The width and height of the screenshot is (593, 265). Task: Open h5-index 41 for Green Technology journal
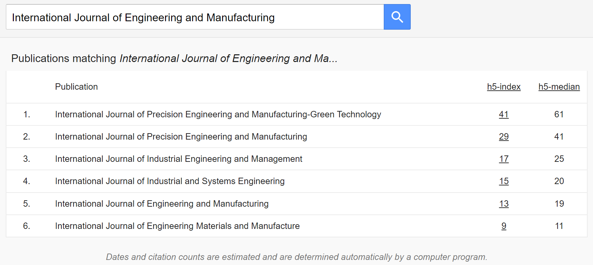504,114
